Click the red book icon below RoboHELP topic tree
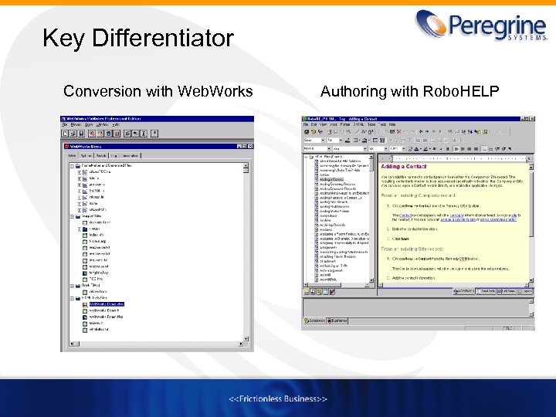Viewport: 556px width, 417px height. (x=332, y=292)
